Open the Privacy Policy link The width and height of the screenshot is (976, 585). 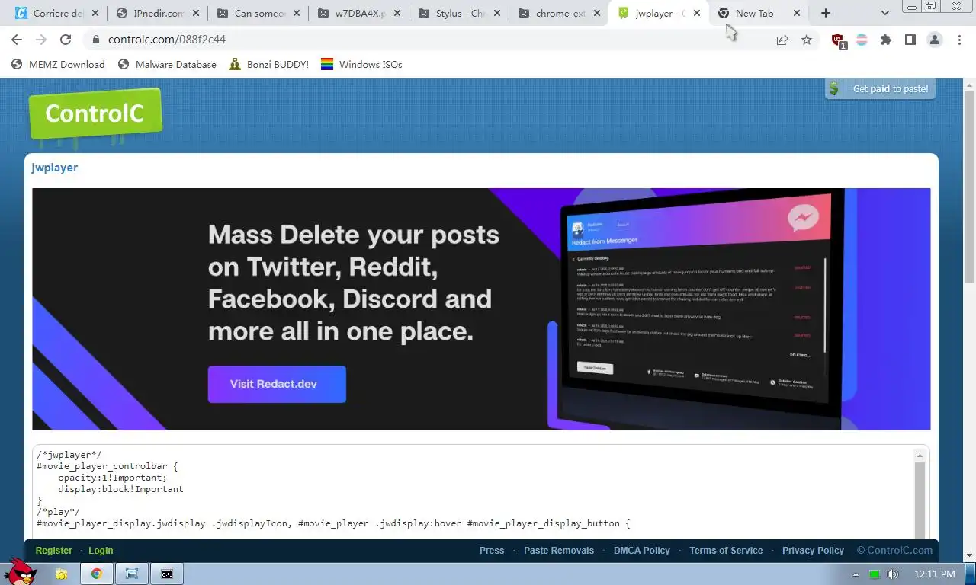tap(813, 551)
